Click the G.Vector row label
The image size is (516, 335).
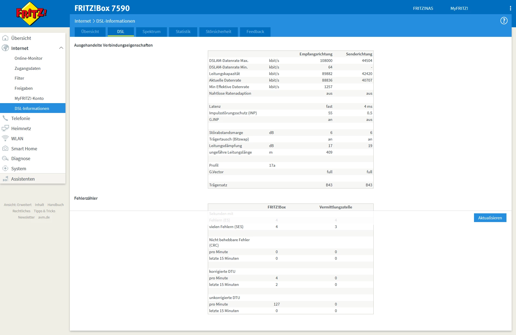point(216,172)
